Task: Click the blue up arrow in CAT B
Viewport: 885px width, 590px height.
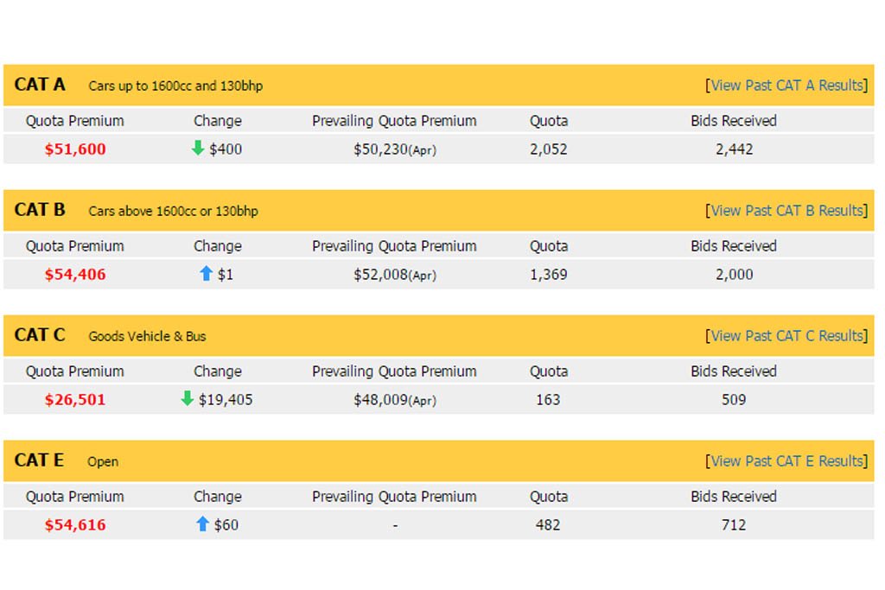Action: coord(206,274)
